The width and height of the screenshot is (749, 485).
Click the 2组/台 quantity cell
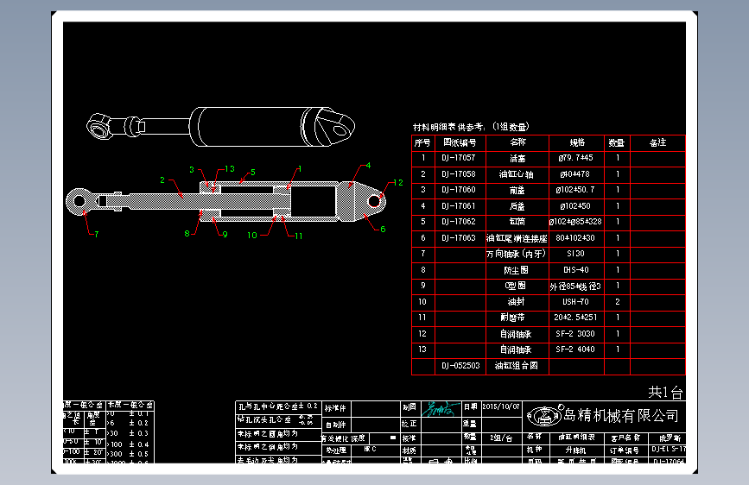(500, 438)
